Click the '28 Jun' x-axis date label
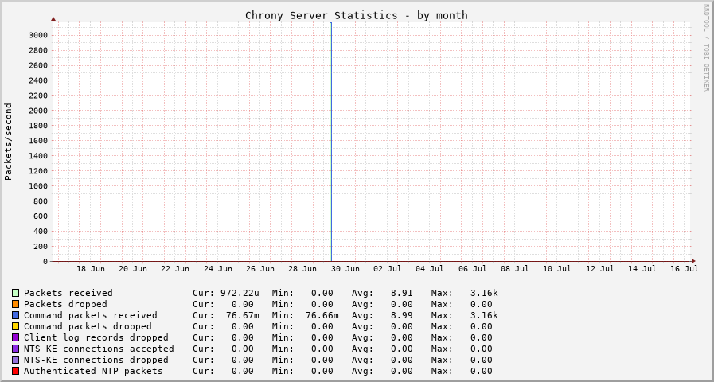Viewport: 714px width, 382px height. [x=302, y=269]
